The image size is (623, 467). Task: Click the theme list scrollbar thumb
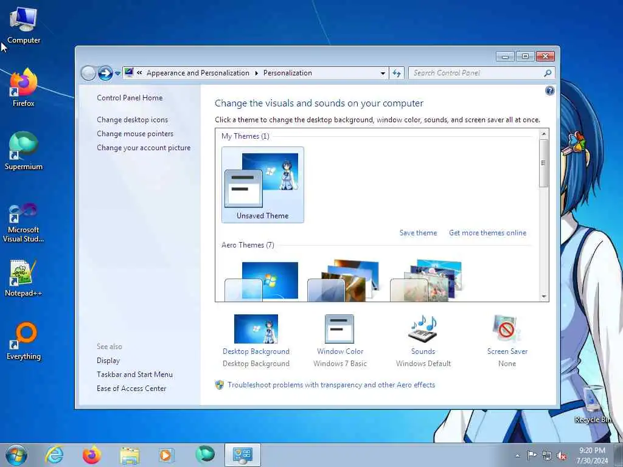[543, 163]
